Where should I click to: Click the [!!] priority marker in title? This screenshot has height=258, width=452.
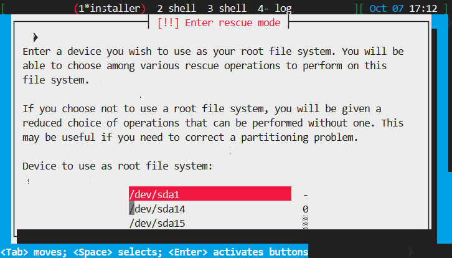click(x=168, y=23)
